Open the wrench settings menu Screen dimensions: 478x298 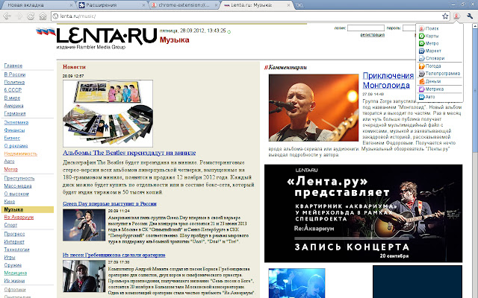pos(470,16)
